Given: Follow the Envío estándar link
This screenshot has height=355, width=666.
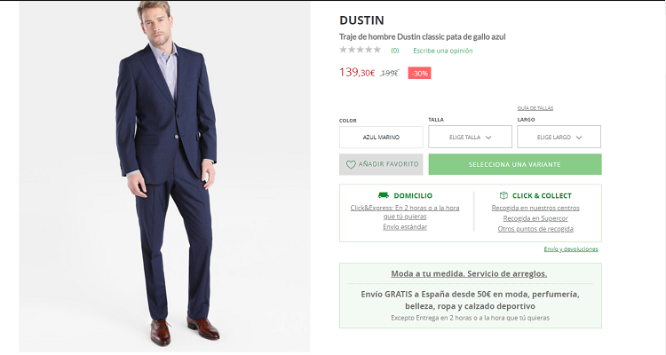Looking at the screenshot, I should [x=405, y=226].
